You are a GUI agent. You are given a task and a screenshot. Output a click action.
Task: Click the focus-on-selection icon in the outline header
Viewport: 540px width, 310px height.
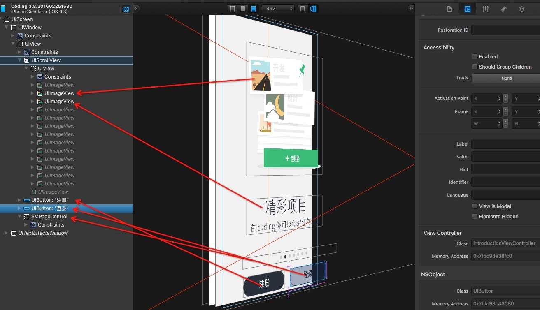126,9
